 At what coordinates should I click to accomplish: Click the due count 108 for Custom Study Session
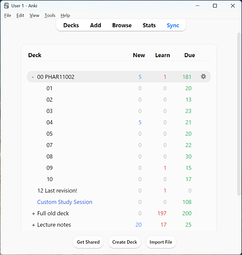(187, 202)
